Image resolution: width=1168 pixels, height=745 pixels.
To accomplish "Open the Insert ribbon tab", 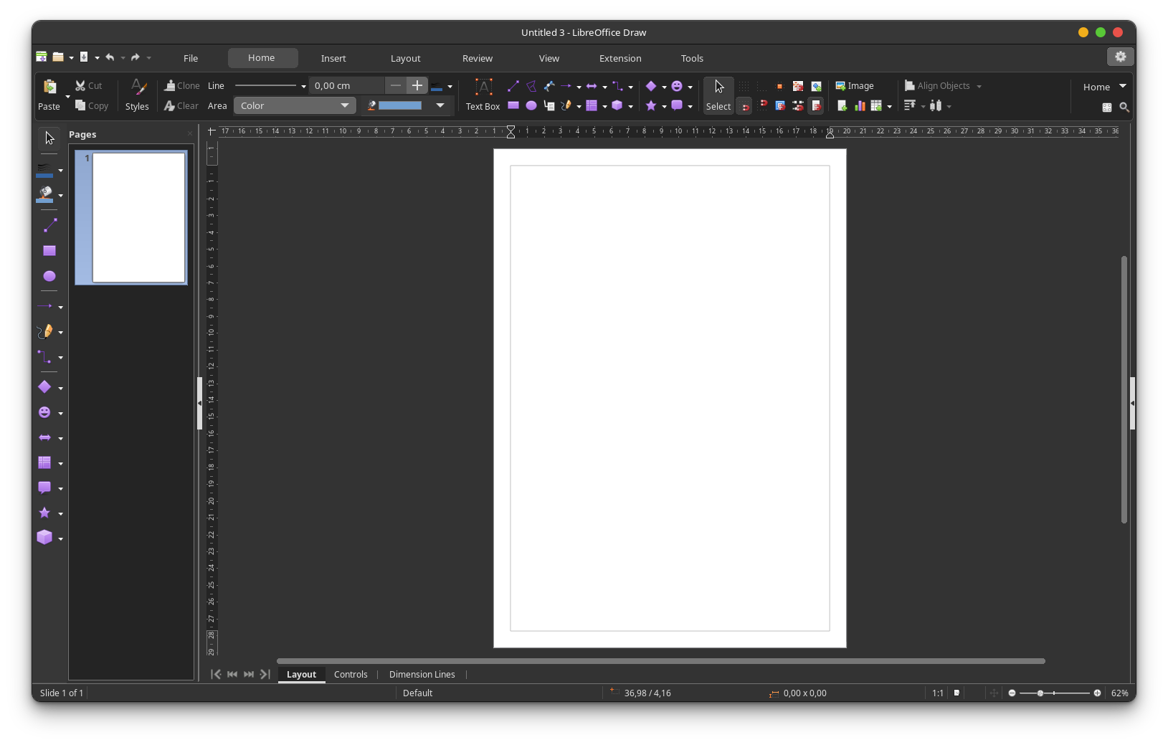I will point(333,58).
